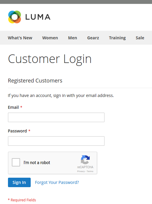This screenshot has width=152, height=204.
Task: Check the I'm not a robot checkbox
Action: pyautogui.click(x=16, y=162)
